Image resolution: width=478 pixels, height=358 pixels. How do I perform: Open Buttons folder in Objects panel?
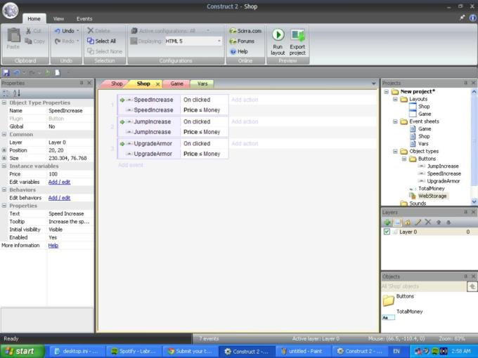(398, 300)
